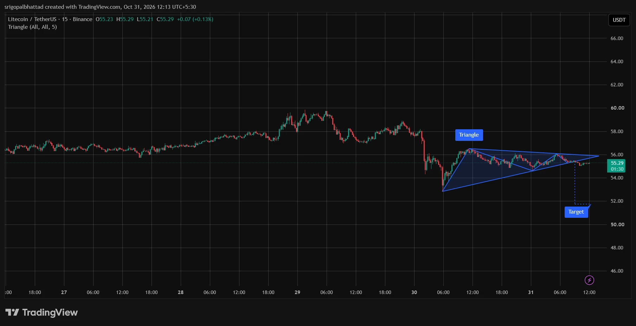Click the 52.00 price axis label

pyautogui.click(x=617, y=201)
